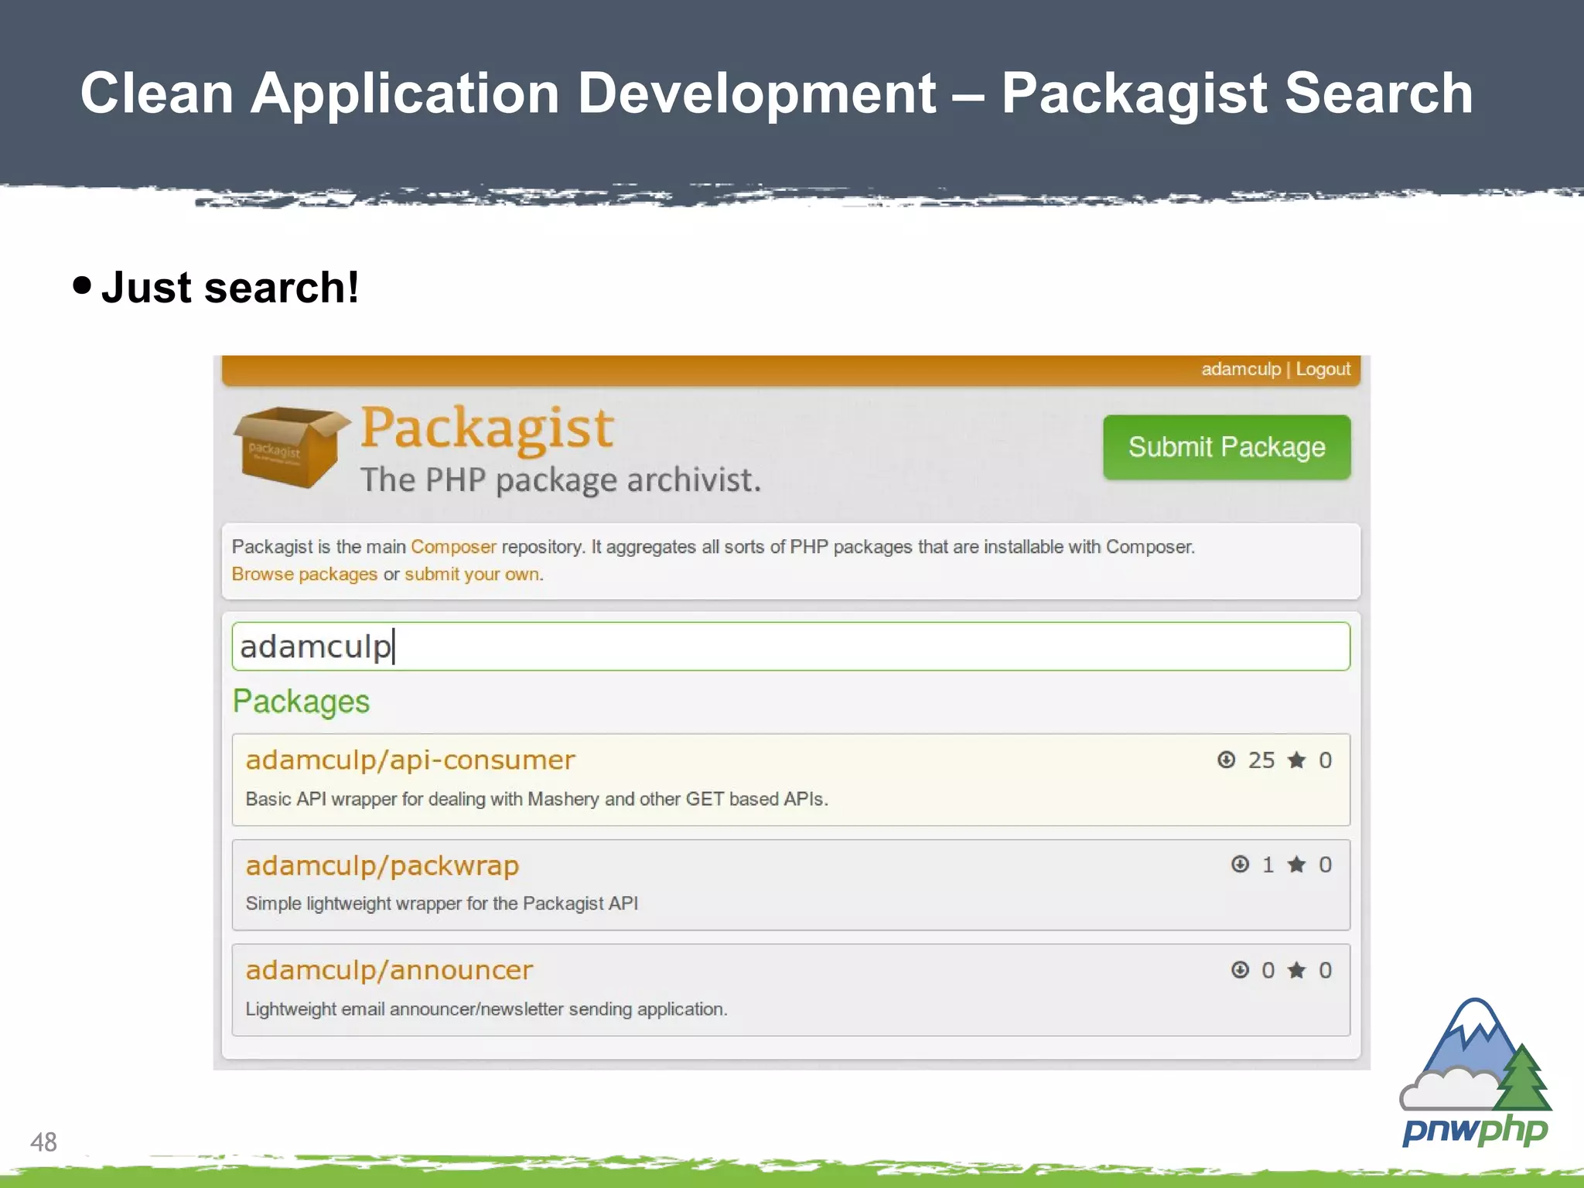Click the 'Just search!' bullet text

[230, 288]
